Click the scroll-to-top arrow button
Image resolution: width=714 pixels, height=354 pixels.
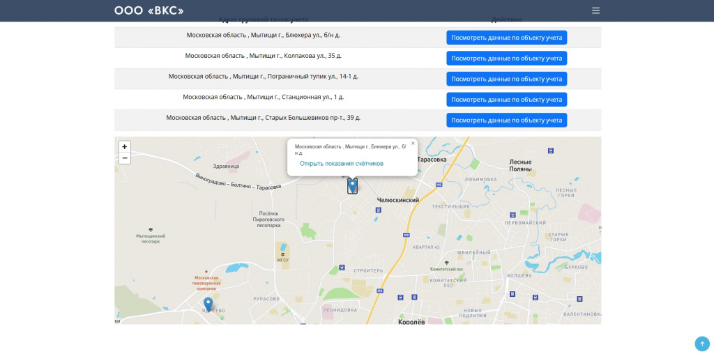coord(702,344)
